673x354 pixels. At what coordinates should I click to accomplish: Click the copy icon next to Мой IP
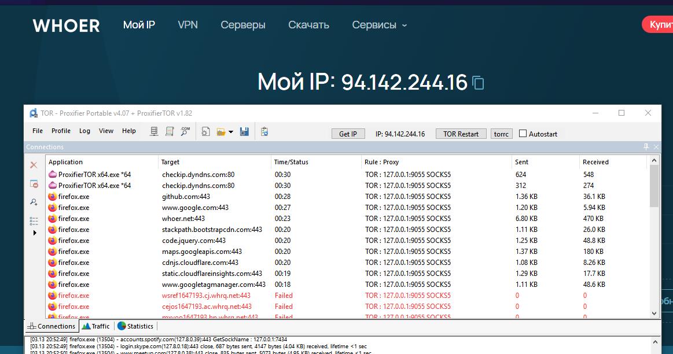pyautogui.click(x=478, y=82)
